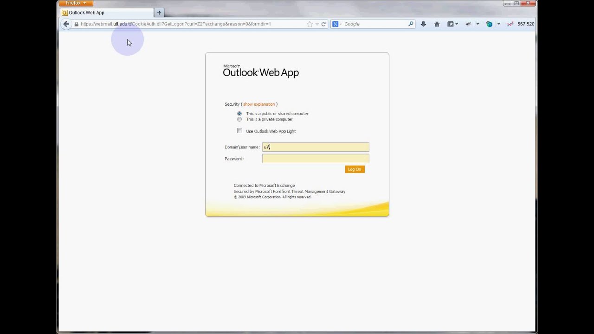594x334 pixels.
Task: Click the magnifier search icon
Action: tap(411, 24)
